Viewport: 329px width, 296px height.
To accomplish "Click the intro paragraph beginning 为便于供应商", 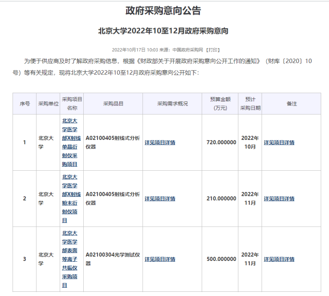I will [x=162, y=67].
